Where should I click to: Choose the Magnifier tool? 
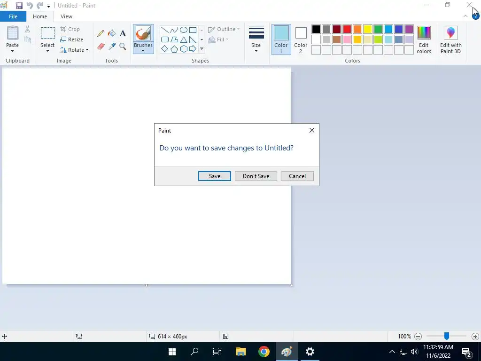[x=123, y=47]
